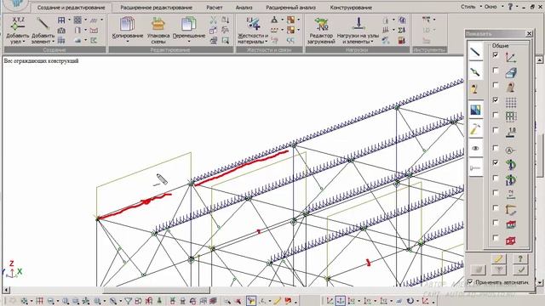Click the horizontal scrollbar left arrow
545x306 pixels.
pos(6,290)
